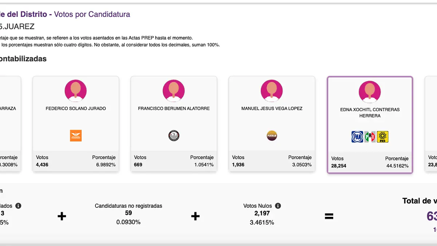The width and height of the screenshot is (437, 246).
Task: Click Edna Xochitl Contreras Herrera's avatar icon
Action: click(370, 92)
